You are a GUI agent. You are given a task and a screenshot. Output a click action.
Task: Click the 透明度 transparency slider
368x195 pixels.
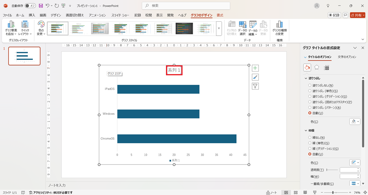coord(332,170)
